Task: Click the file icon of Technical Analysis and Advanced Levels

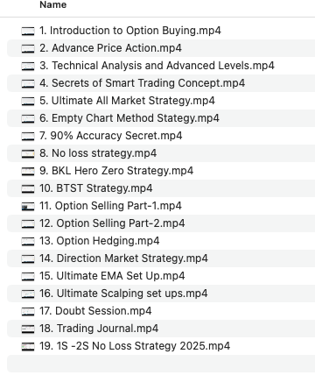Action: [x=28, y=66]
